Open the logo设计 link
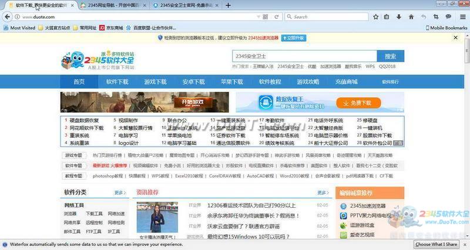 [128, 143]
